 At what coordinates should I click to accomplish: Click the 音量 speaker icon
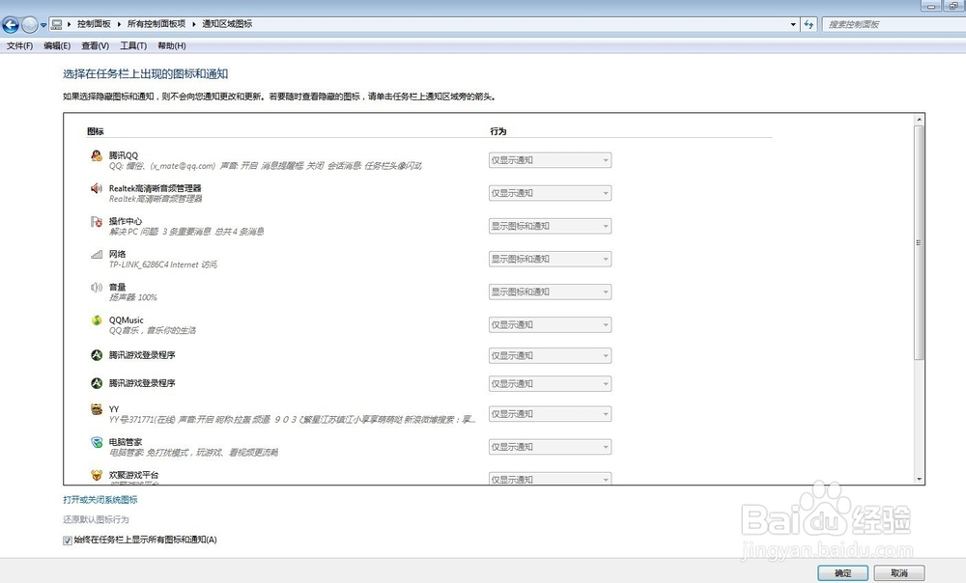[x=96, y=287]
